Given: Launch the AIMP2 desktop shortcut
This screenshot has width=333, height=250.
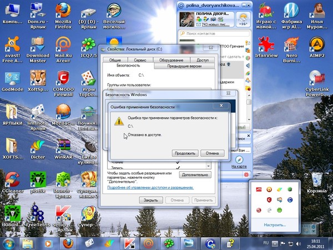Looking at the screenshot, I should point(317,48).
